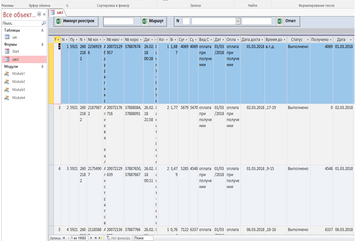Image resolution: width=355 pixels, height=241 pixels.
Task: Open the № накл column filter dropdown
Action: click(x=121, y=40)
